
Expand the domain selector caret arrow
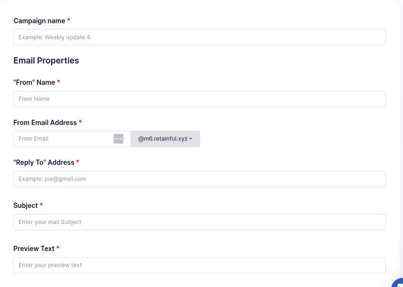click(x=191, y=139)
